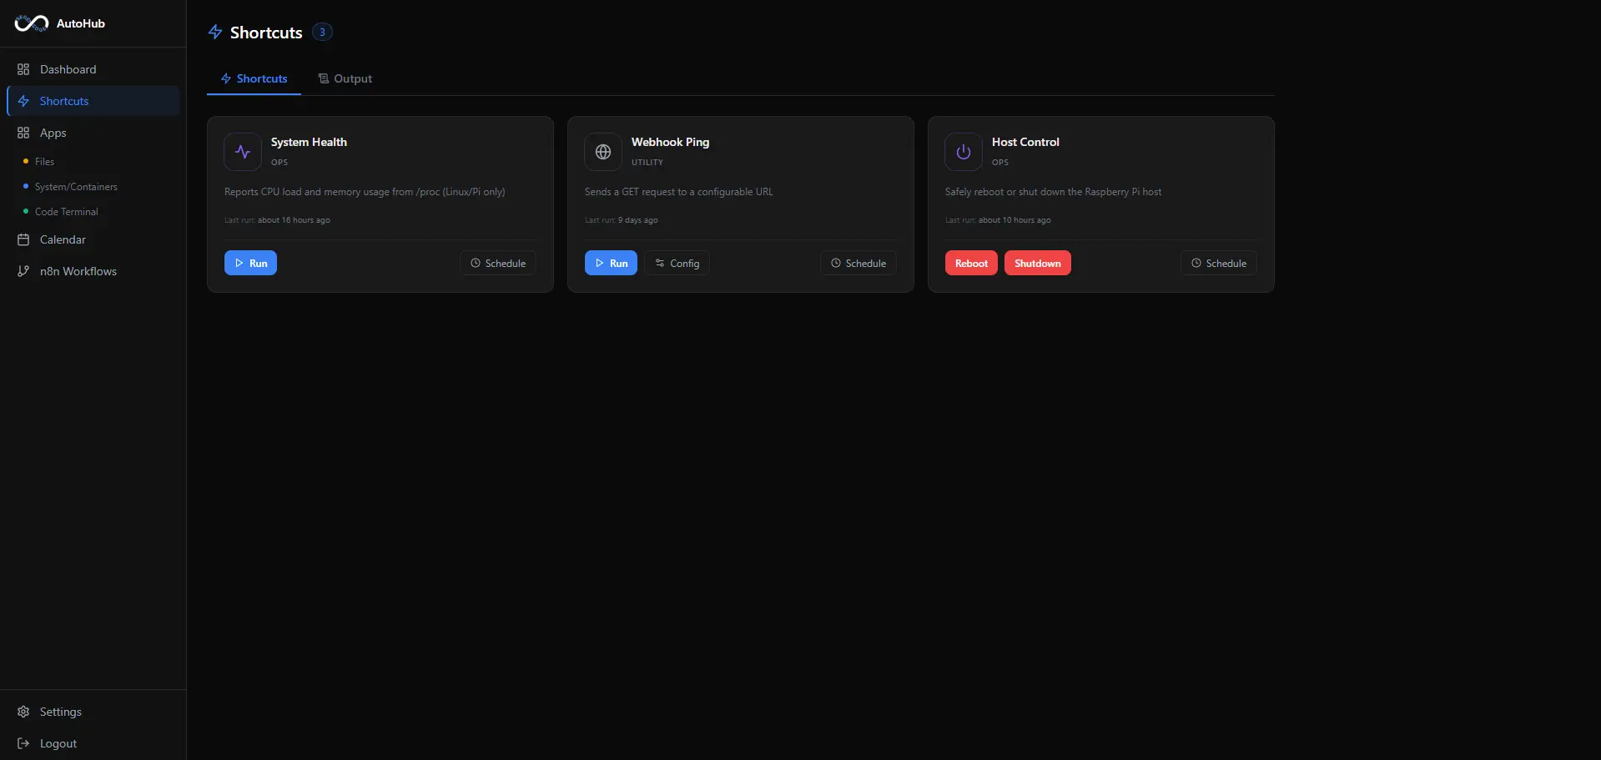Run the System Health shortcut
Image resolution: width=1601 pixels, height=760 pixels.
tap(250, 263)
